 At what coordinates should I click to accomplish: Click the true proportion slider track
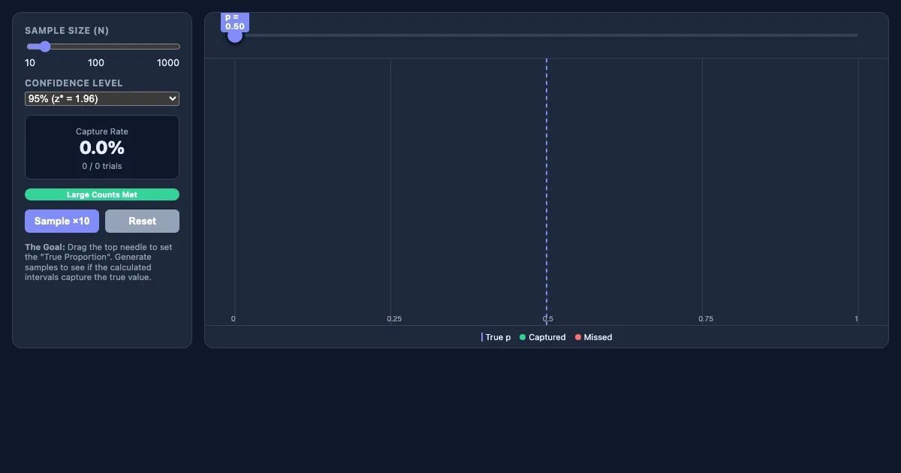click(x=547, y=35)
